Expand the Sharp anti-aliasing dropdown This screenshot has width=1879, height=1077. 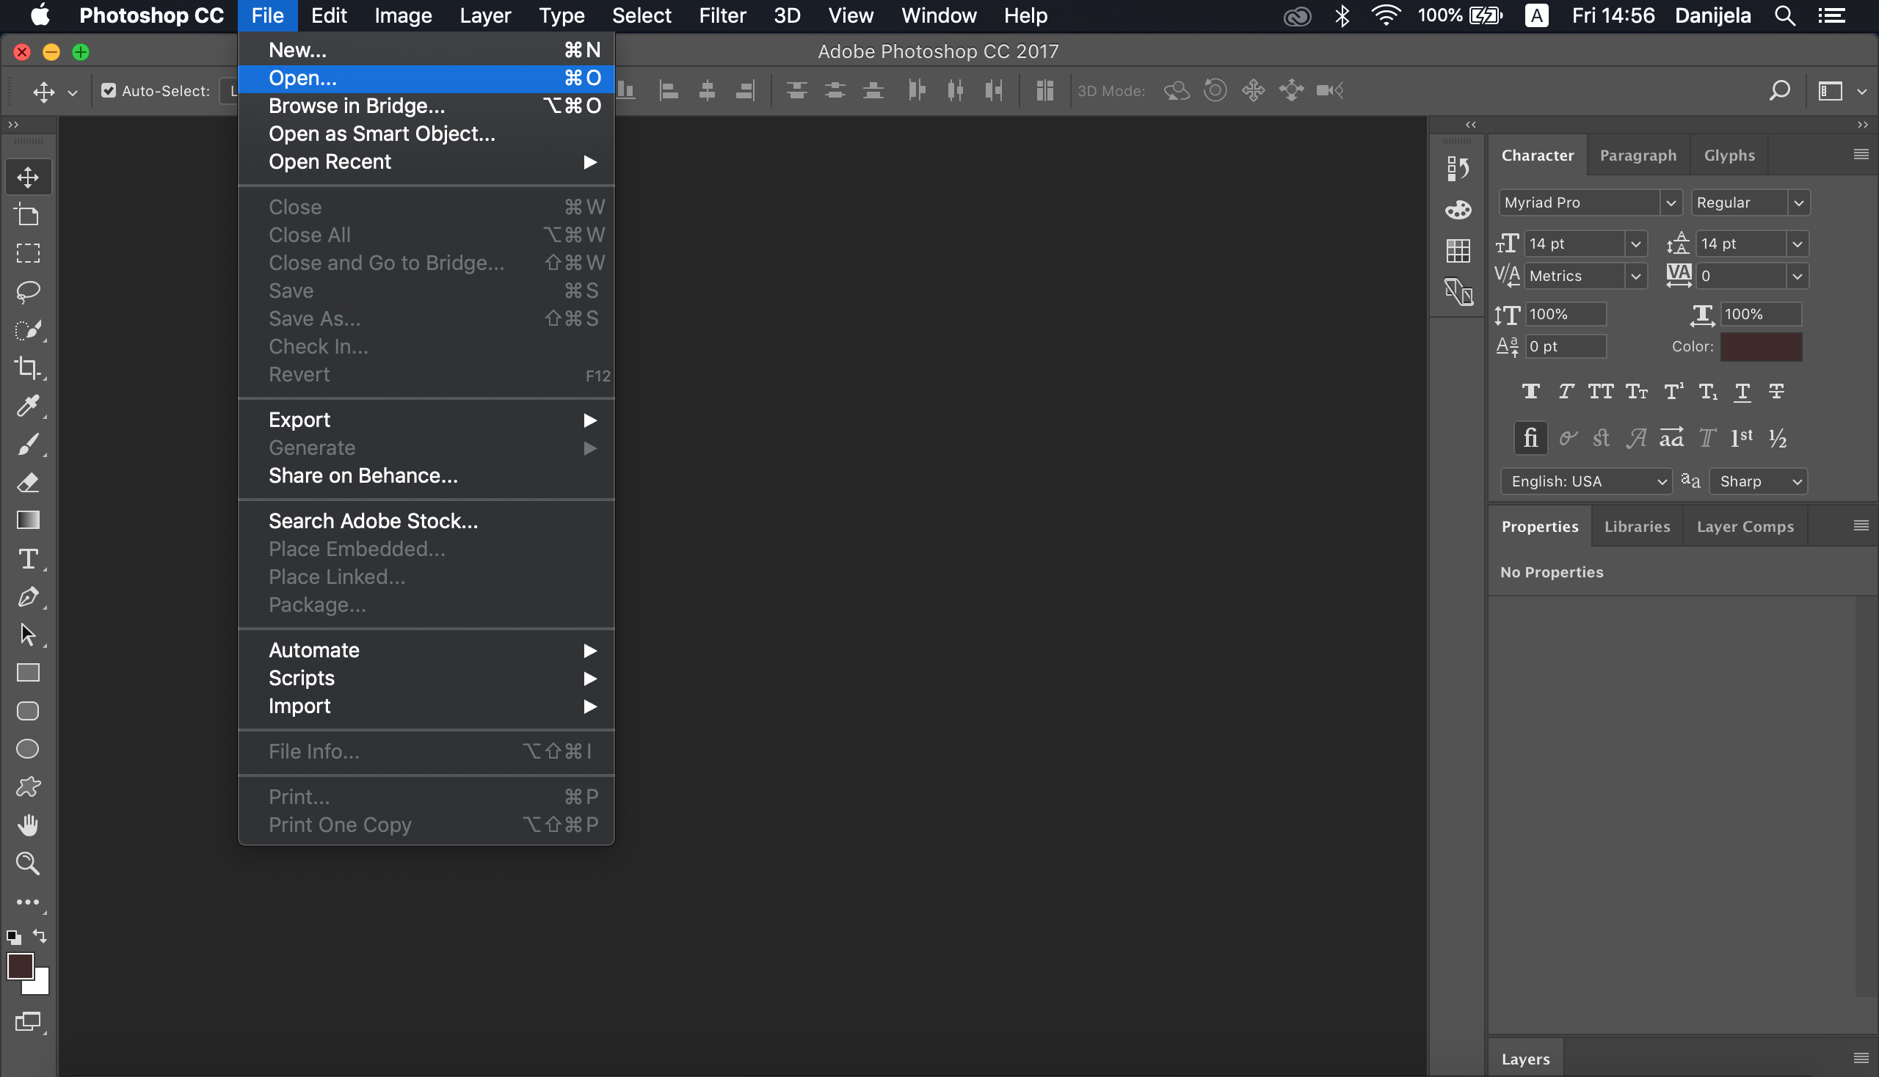coord(1759,481)
